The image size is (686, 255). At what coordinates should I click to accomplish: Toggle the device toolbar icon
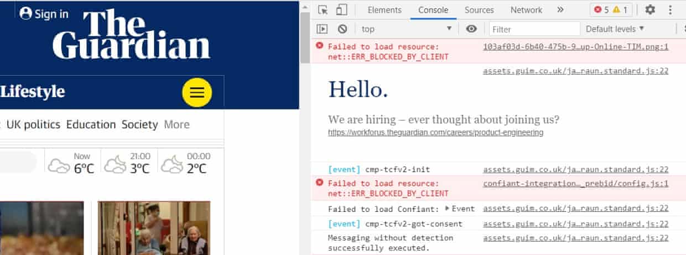pyautogui.click(x=342, y=10)
